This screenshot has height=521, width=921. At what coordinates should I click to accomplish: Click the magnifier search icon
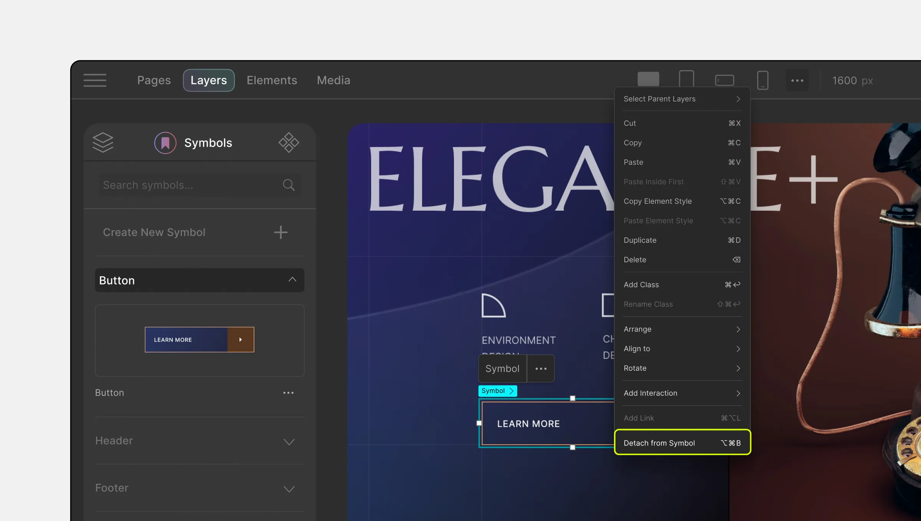(x=289, y=185)
